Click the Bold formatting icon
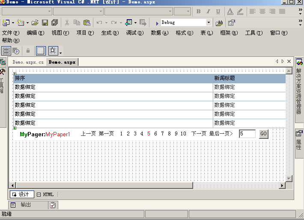The height and width of the screenshot is (220, 304). (x=199, y=12)
